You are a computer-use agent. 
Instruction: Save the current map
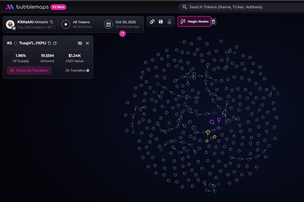click(x=161, y=22)
